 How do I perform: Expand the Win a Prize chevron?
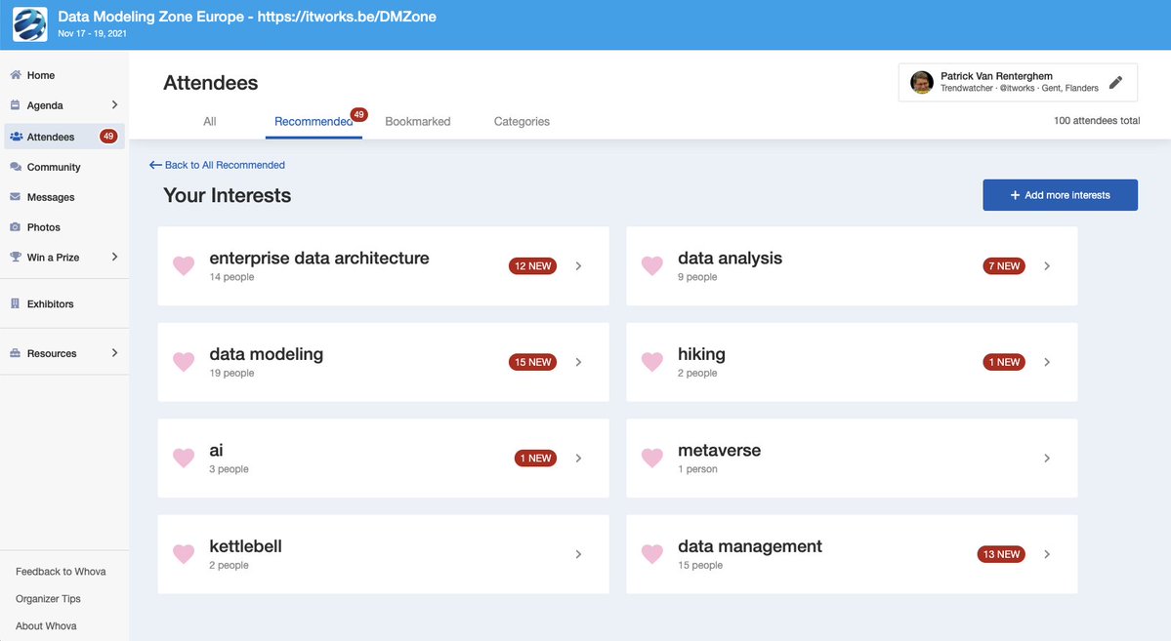114,257
